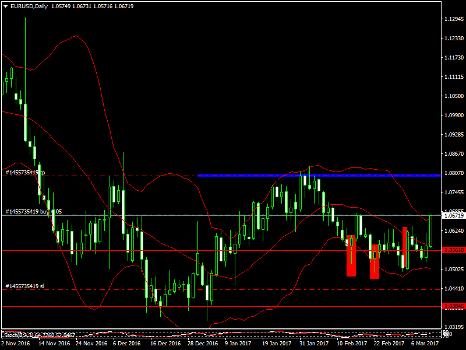This screenshot has height=350, width=466.
Task: Click the 22 Feb 2017 date label
Action: 389,344
